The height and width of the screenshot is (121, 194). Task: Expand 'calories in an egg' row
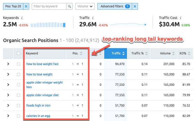click(8, 116)
